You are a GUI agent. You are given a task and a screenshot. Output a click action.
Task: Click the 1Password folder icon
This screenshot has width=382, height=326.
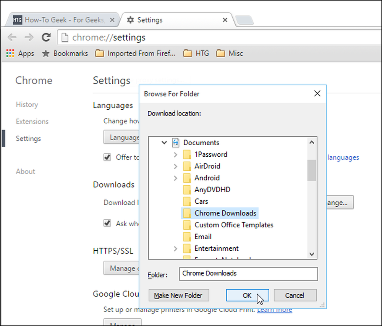pos(187,154)
